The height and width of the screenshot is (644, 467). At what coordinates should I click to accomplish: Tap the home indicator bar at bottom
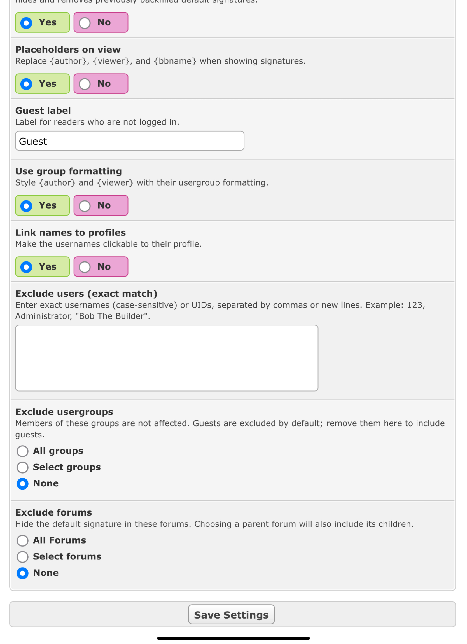click(233, 638)
